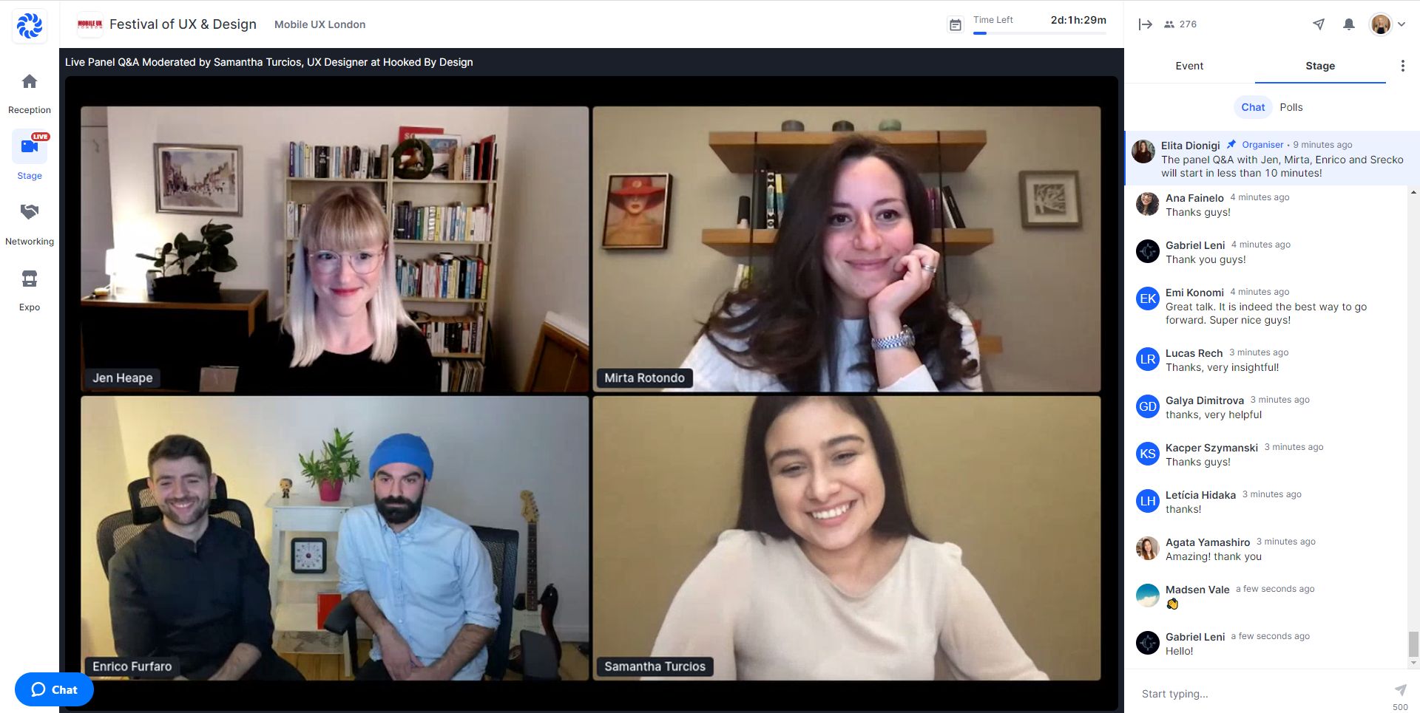Open the Networking handshake icon
1420x713 pixels.
click(x=30, y=213)
